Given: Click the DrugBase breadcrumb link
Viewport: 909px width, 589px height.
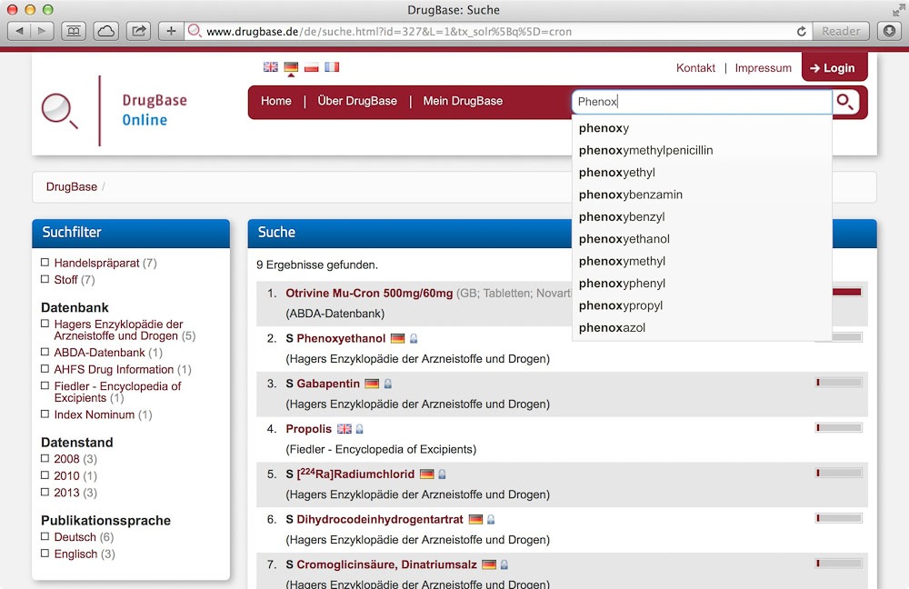Looking at the screenshot, I should pos(72,186).
